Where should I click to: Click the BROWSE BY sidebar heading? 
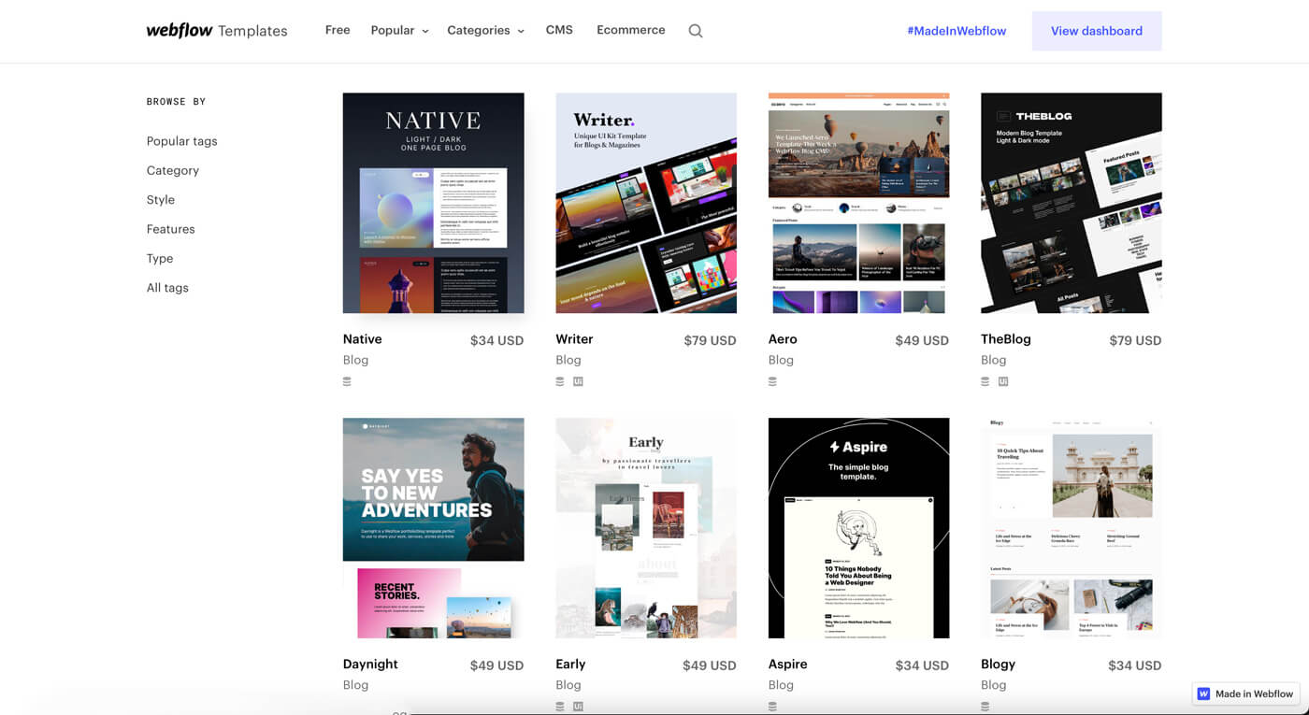coord(176,102)
